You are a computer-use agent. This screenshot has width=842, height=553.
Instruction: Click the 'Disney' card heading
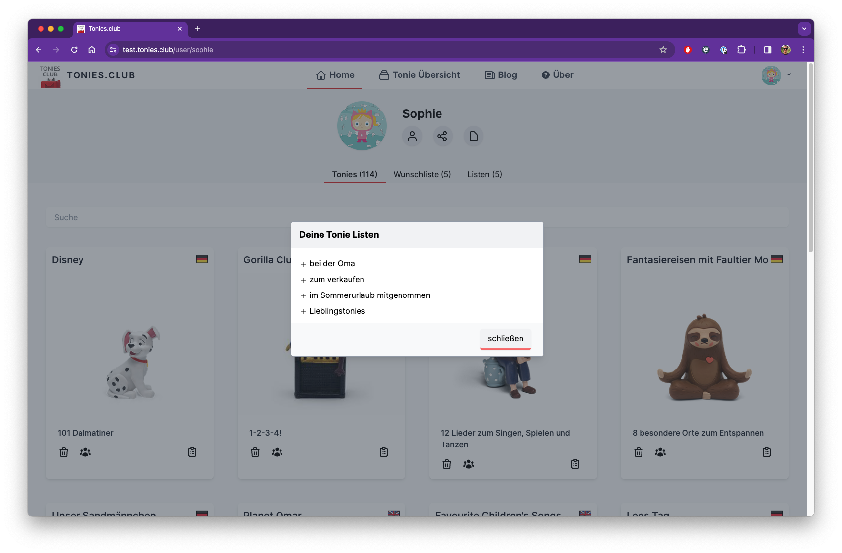tap(68, 260)
